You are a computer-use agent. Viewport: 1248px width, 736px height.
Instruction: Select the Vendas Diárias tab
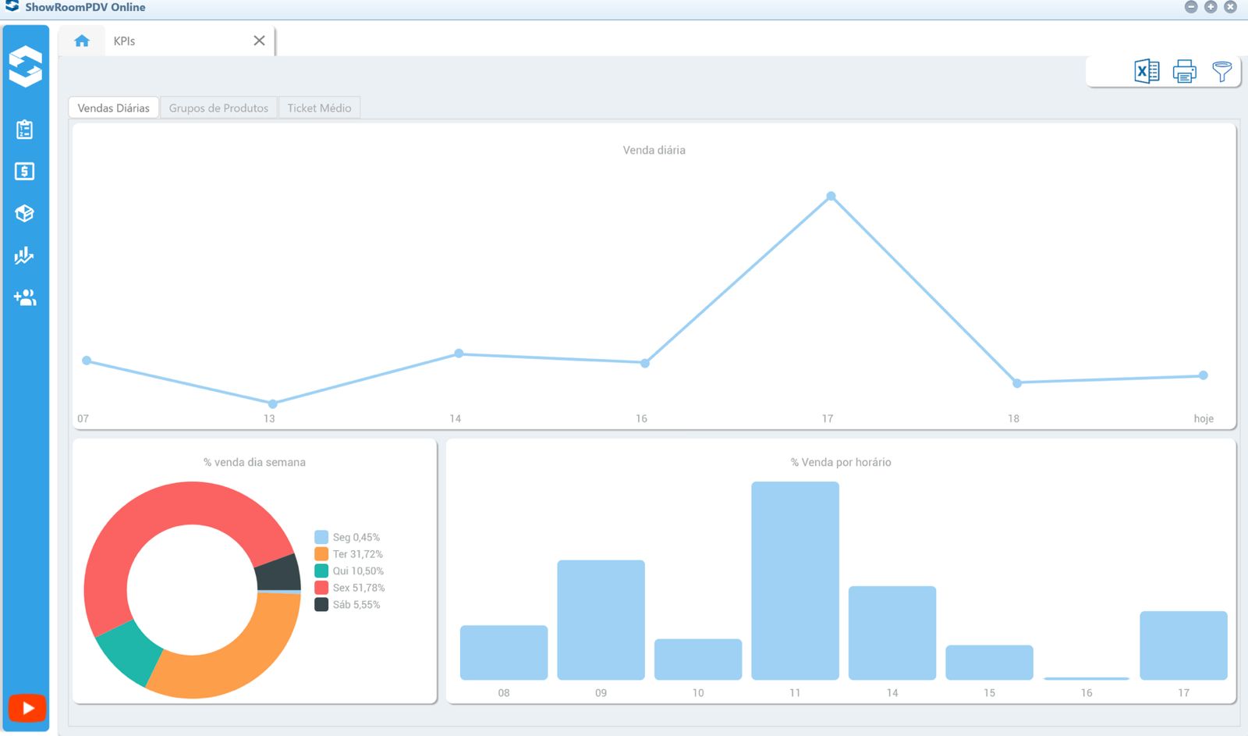coord(114,108)
